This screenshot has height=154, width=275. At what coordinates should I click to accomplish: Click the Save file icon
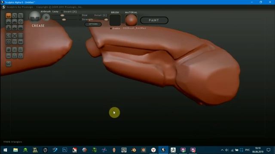point(21,56)
